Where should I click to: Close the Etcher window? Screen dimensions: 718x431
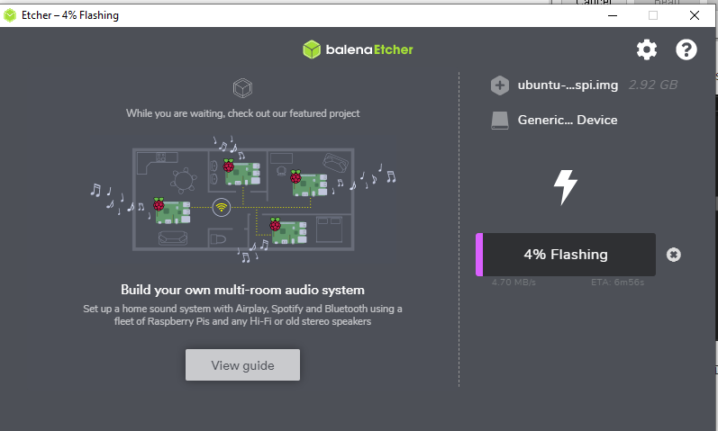click(695, 15)
